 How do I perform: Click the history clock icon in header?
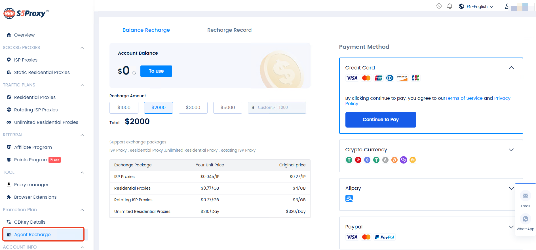pyautogui.click(x=439, y=6)
